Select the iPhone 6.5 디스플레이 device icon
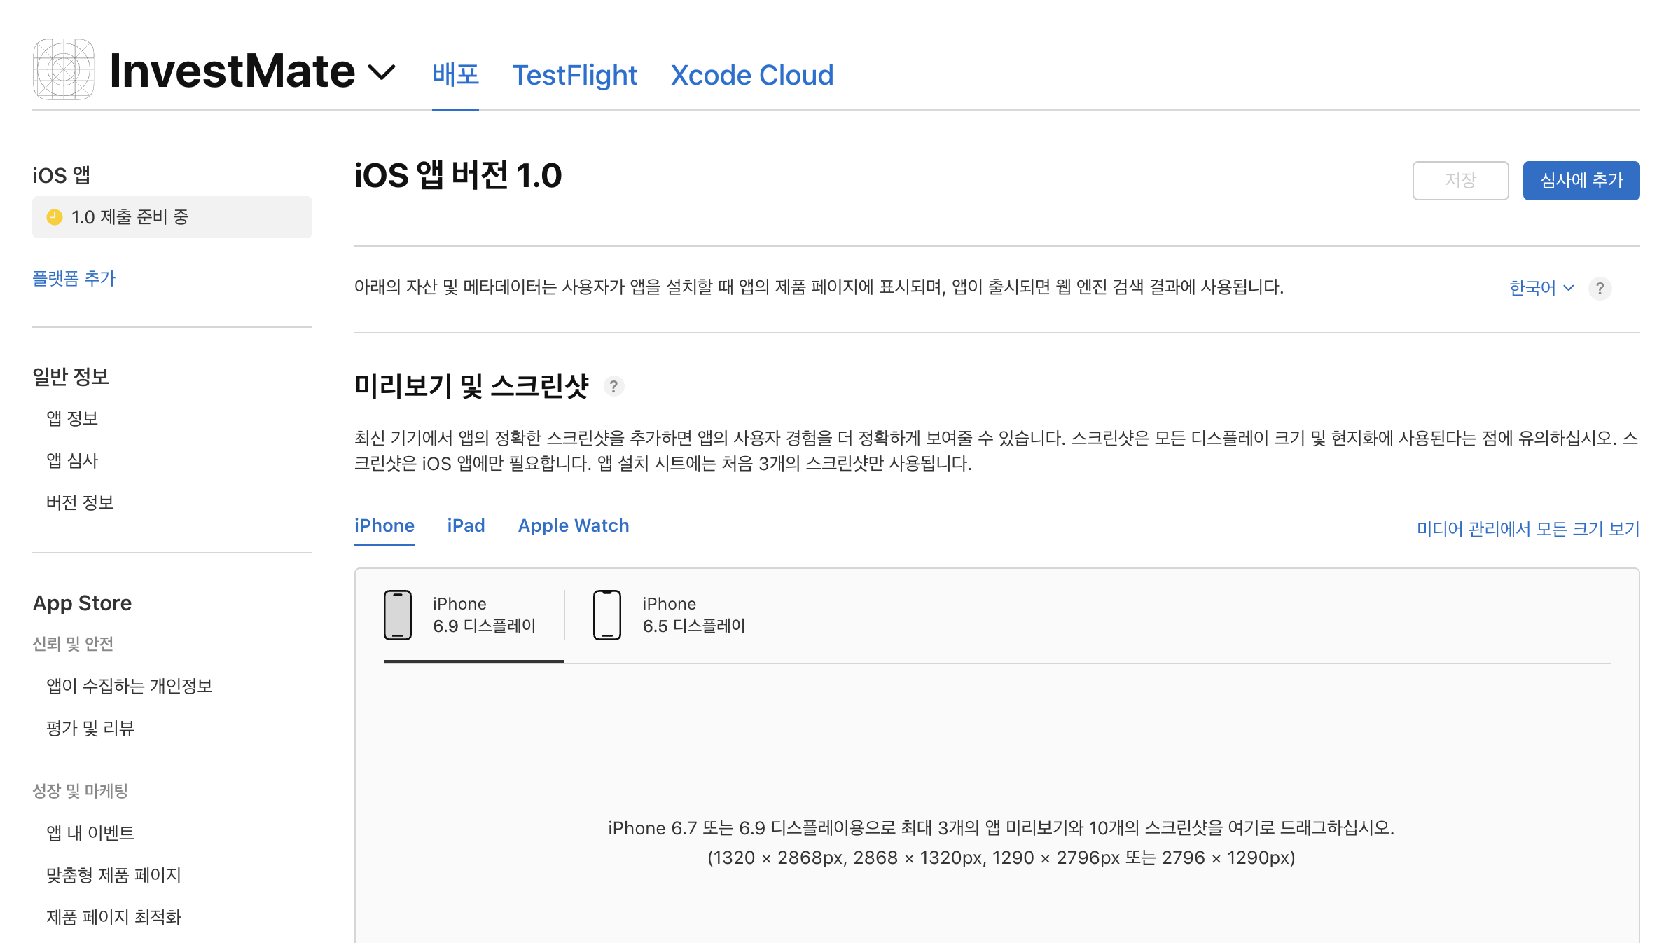The image size is (1671, 943). point(606,615)
